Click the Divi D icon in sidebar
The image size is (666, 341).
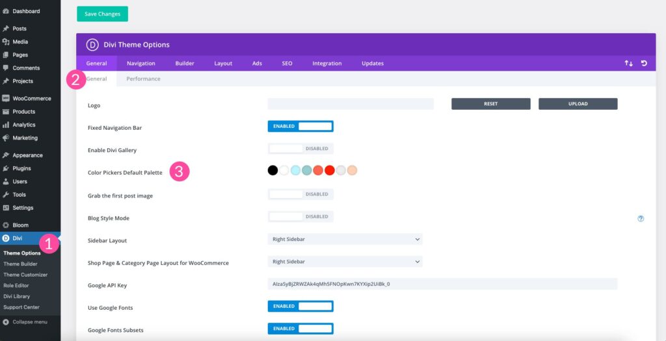pyautogui.click(x=5, y=238)
